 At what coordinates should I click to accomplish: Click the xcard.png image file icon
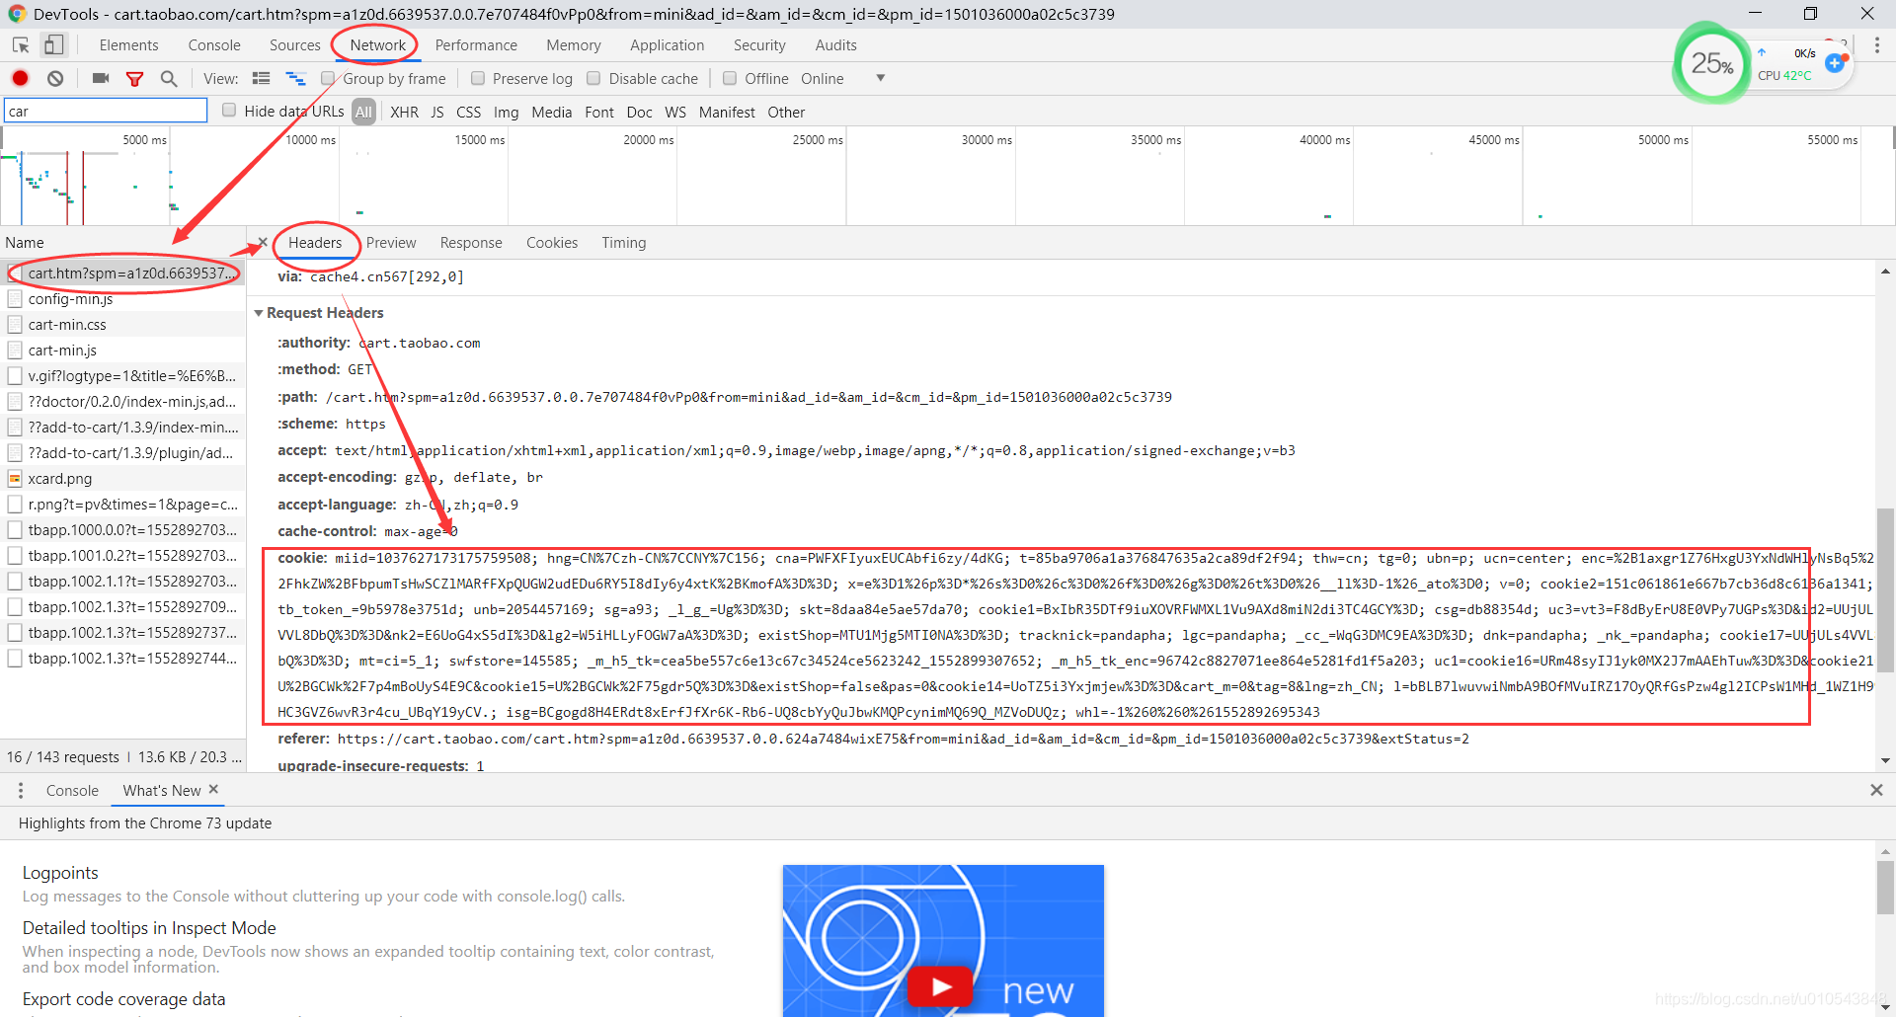tap(15, 479)
